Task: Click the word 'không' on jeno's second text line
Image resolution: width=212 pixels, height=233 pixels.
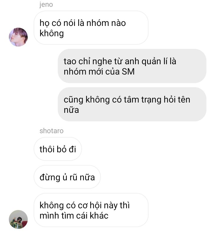Action: click(52, 33)
